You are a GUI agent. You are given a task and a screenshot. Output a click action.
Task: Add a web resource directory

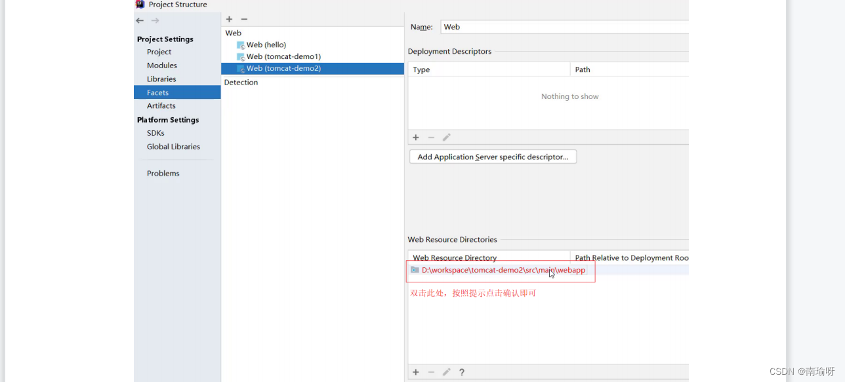coord(416,372)
